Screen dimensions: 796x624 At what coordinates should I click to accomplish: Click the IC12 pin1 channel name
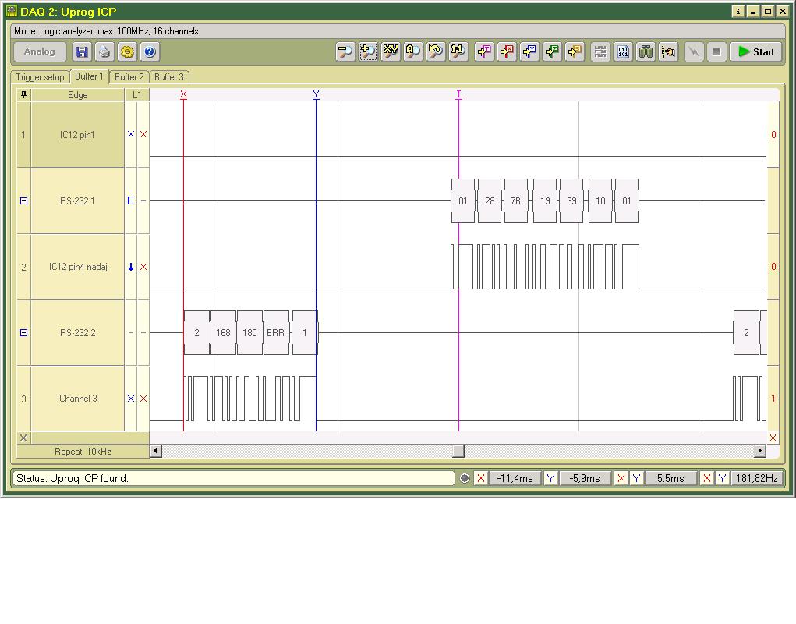point(77,135)
